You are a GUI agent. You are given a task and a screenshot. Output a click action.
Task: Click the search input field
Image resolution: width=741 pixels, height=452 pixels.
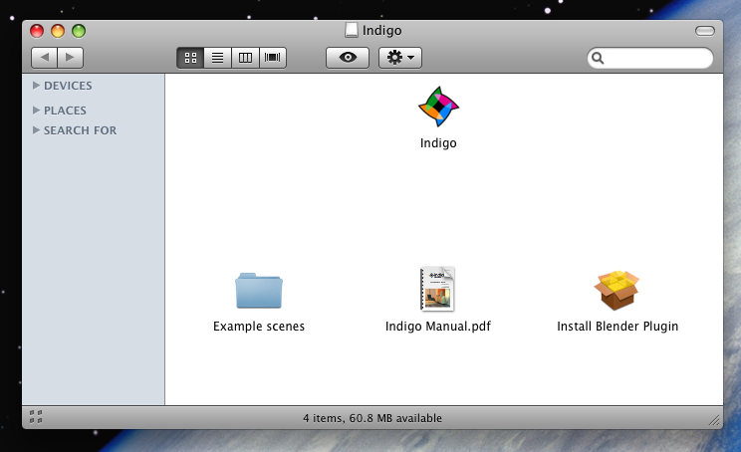[x=657, y=59]
